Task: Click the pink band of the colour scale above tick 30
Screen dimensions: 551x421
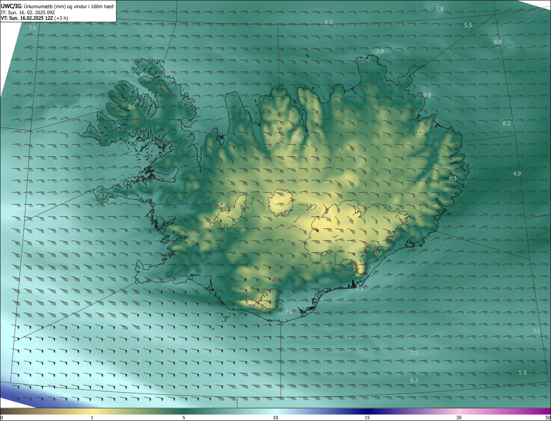Action: (x=459, y=411)
